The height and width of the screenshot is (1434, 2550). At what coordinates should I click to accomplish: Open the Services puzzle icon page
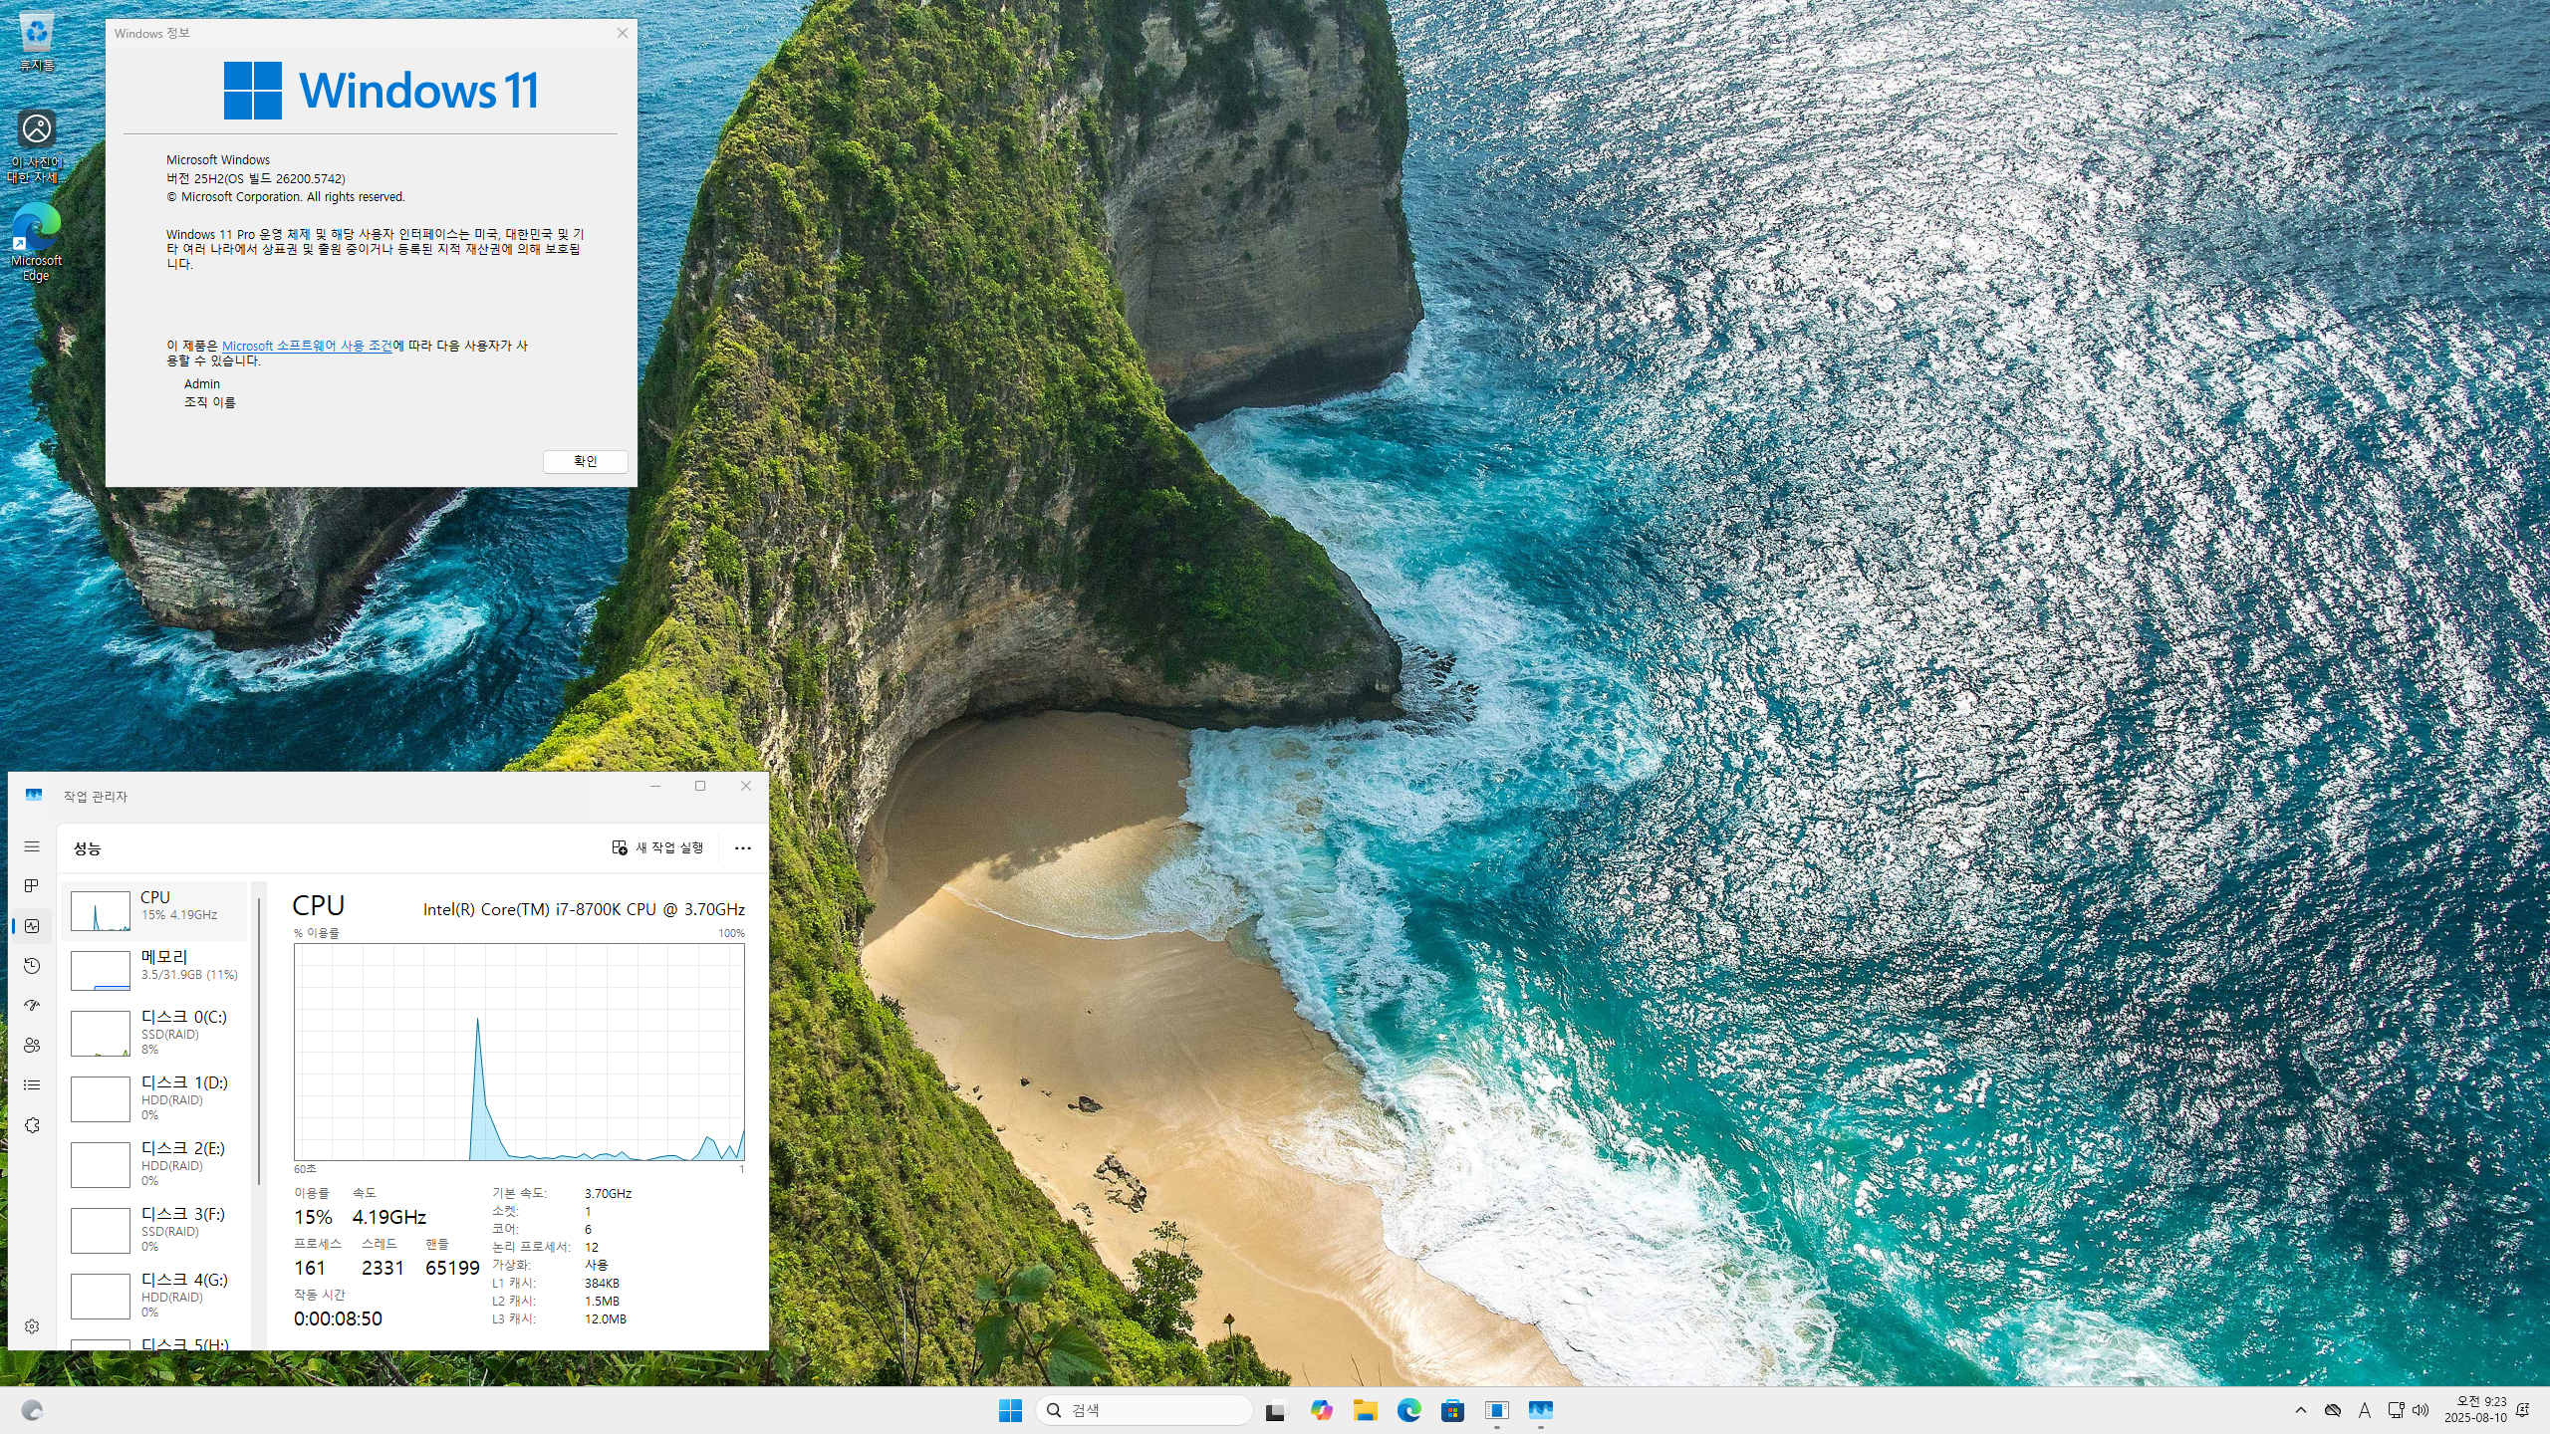tap(32, 1125)
